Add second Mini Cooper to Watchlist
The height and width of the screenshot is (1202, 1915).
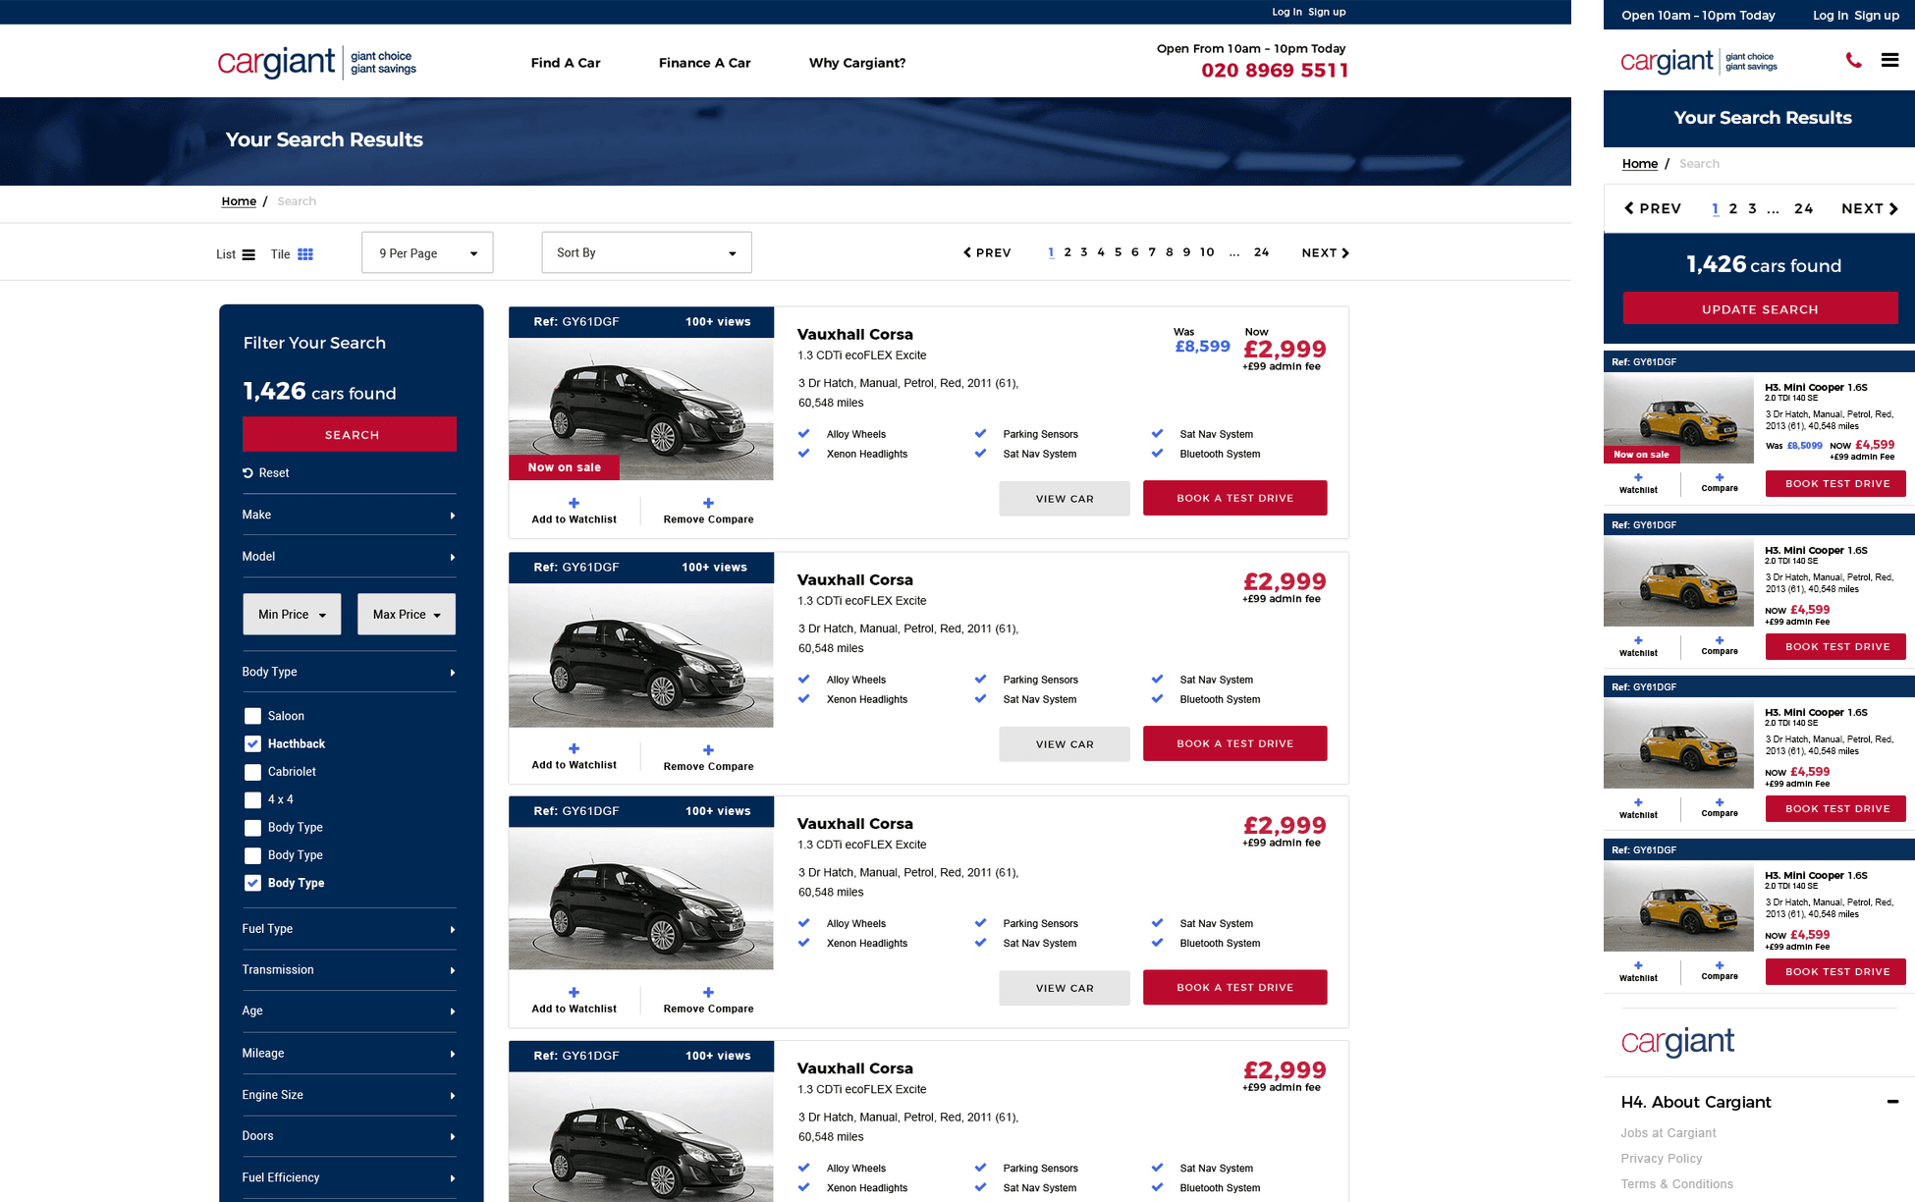[x=1638, y=646]
